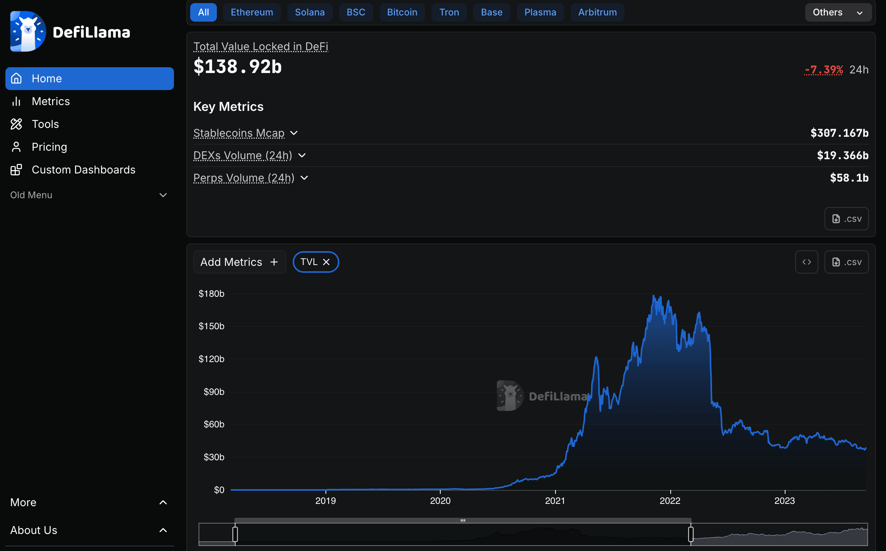The image size is (886, 551).
Task: Expand the Others chains dropdown
Action: (x=838, y=12)
